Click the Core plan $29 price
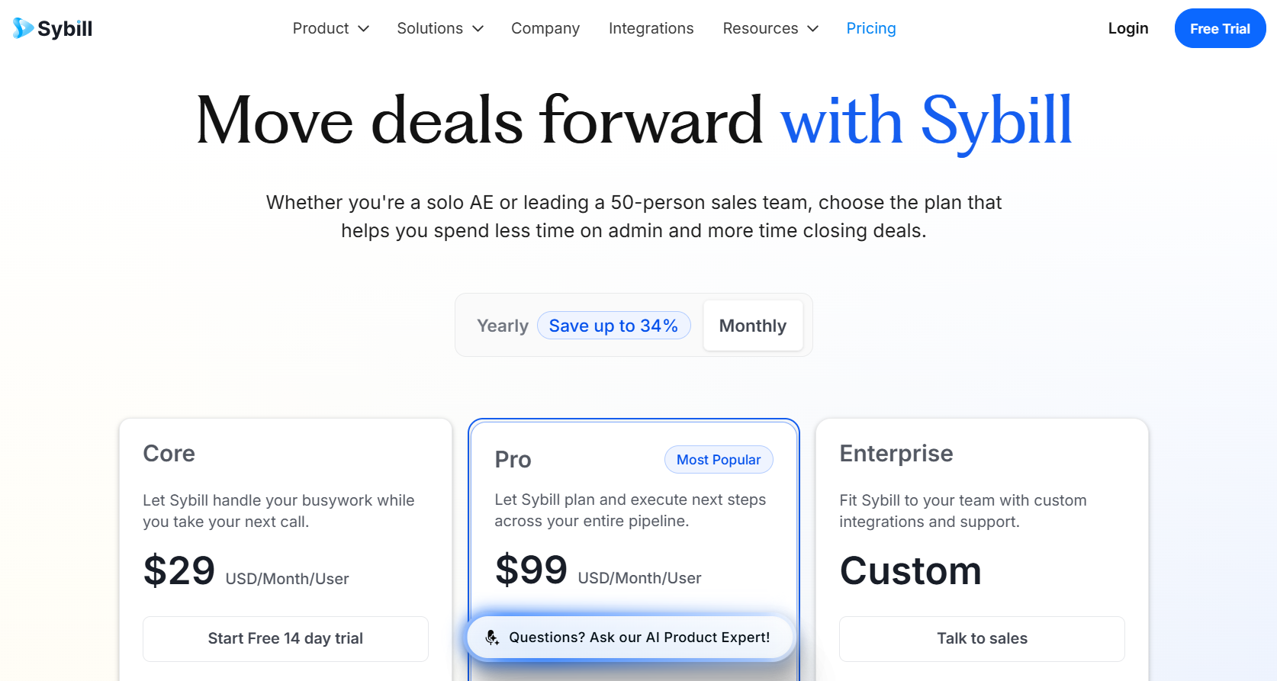The height and width of the screenshot is (681, 1277). [x=179, y=570]
